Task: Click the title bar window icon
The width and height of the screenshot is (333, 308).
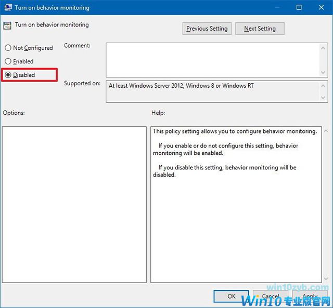Action: 8,7
